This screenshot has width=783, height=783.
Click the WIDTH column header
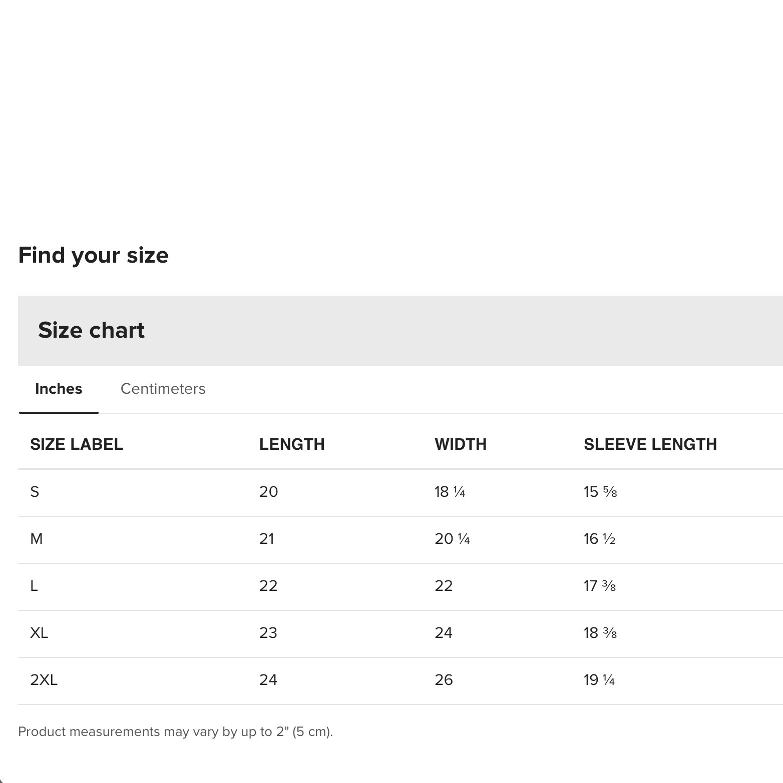461,444
